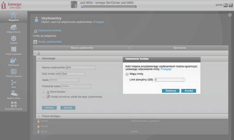Click the storage usage progress bar
234x140 pixels.
(x=108, y=7)
